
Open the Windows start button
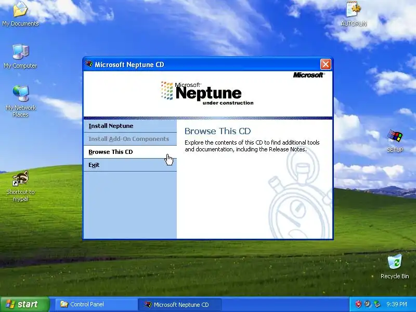(x=24, y=304)
